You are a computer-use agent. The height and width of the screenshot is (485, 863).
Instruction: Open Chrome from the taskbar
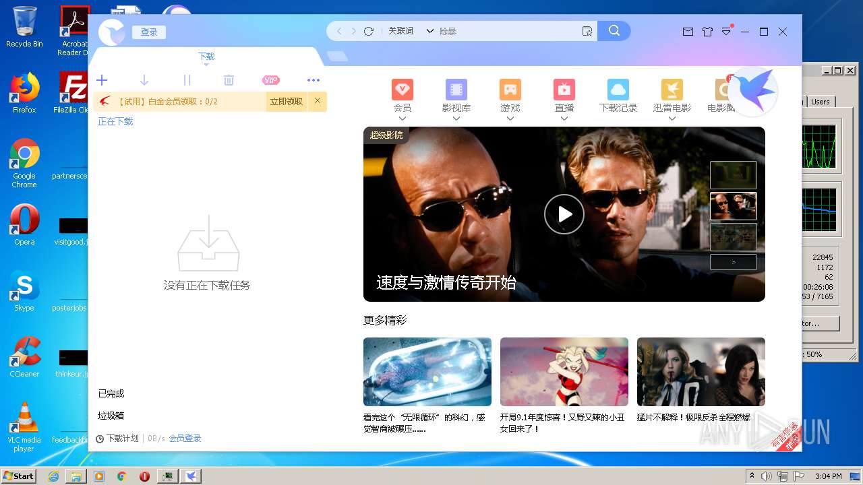(x=121, y=476)
